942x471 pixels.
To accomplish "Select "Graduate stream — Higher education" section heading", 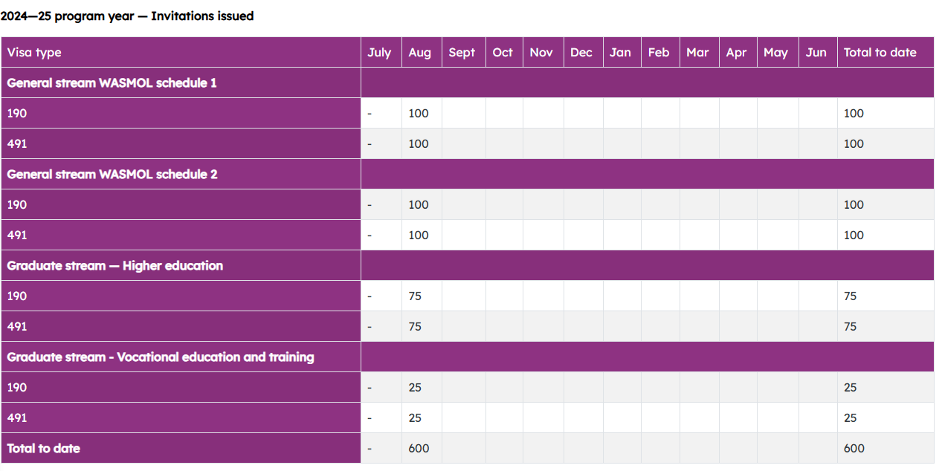I will pyautogui.click(x=115, y=266).
